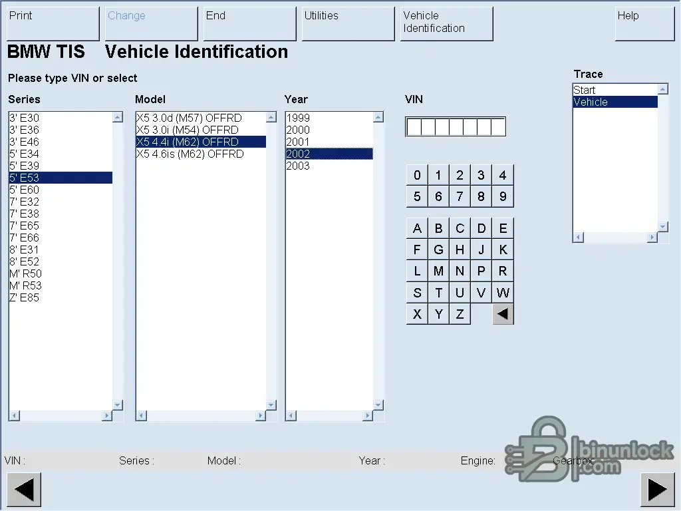
Task: Click Model list scroll up arrow
Action: coord(271,117)
